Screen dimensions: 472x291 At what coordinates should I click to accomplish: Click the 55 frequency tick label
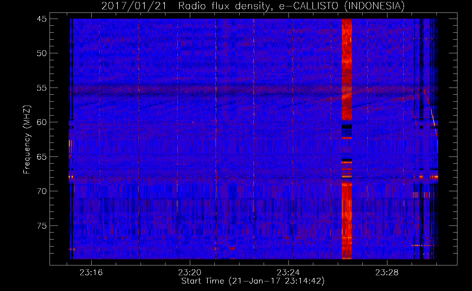(41, 88)
